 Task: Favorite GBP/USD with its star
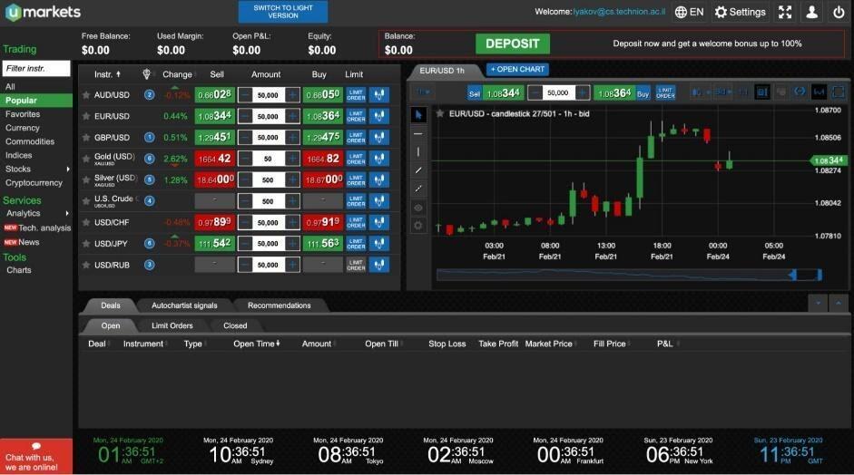pyautogui.click(x=86, y=137)
